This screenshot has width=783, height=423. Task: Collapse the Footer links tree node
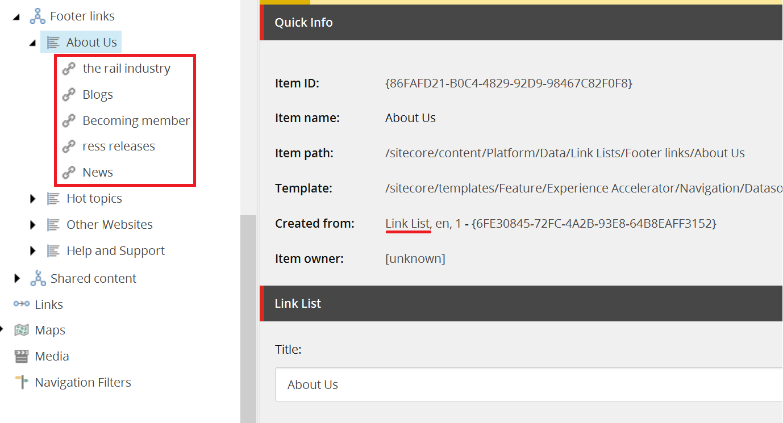(16, 17)
